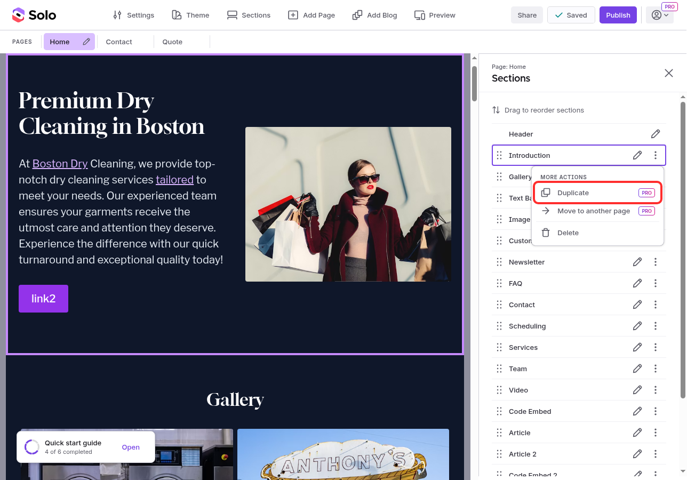Open Settings from top toolbar
The width and height of the screenshot is (687, 480).
134,15
